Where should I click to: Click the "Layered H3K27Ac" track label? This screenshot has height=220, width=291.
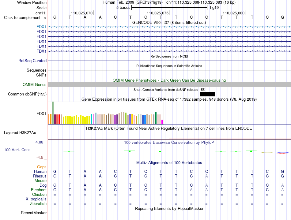point(20,133)
